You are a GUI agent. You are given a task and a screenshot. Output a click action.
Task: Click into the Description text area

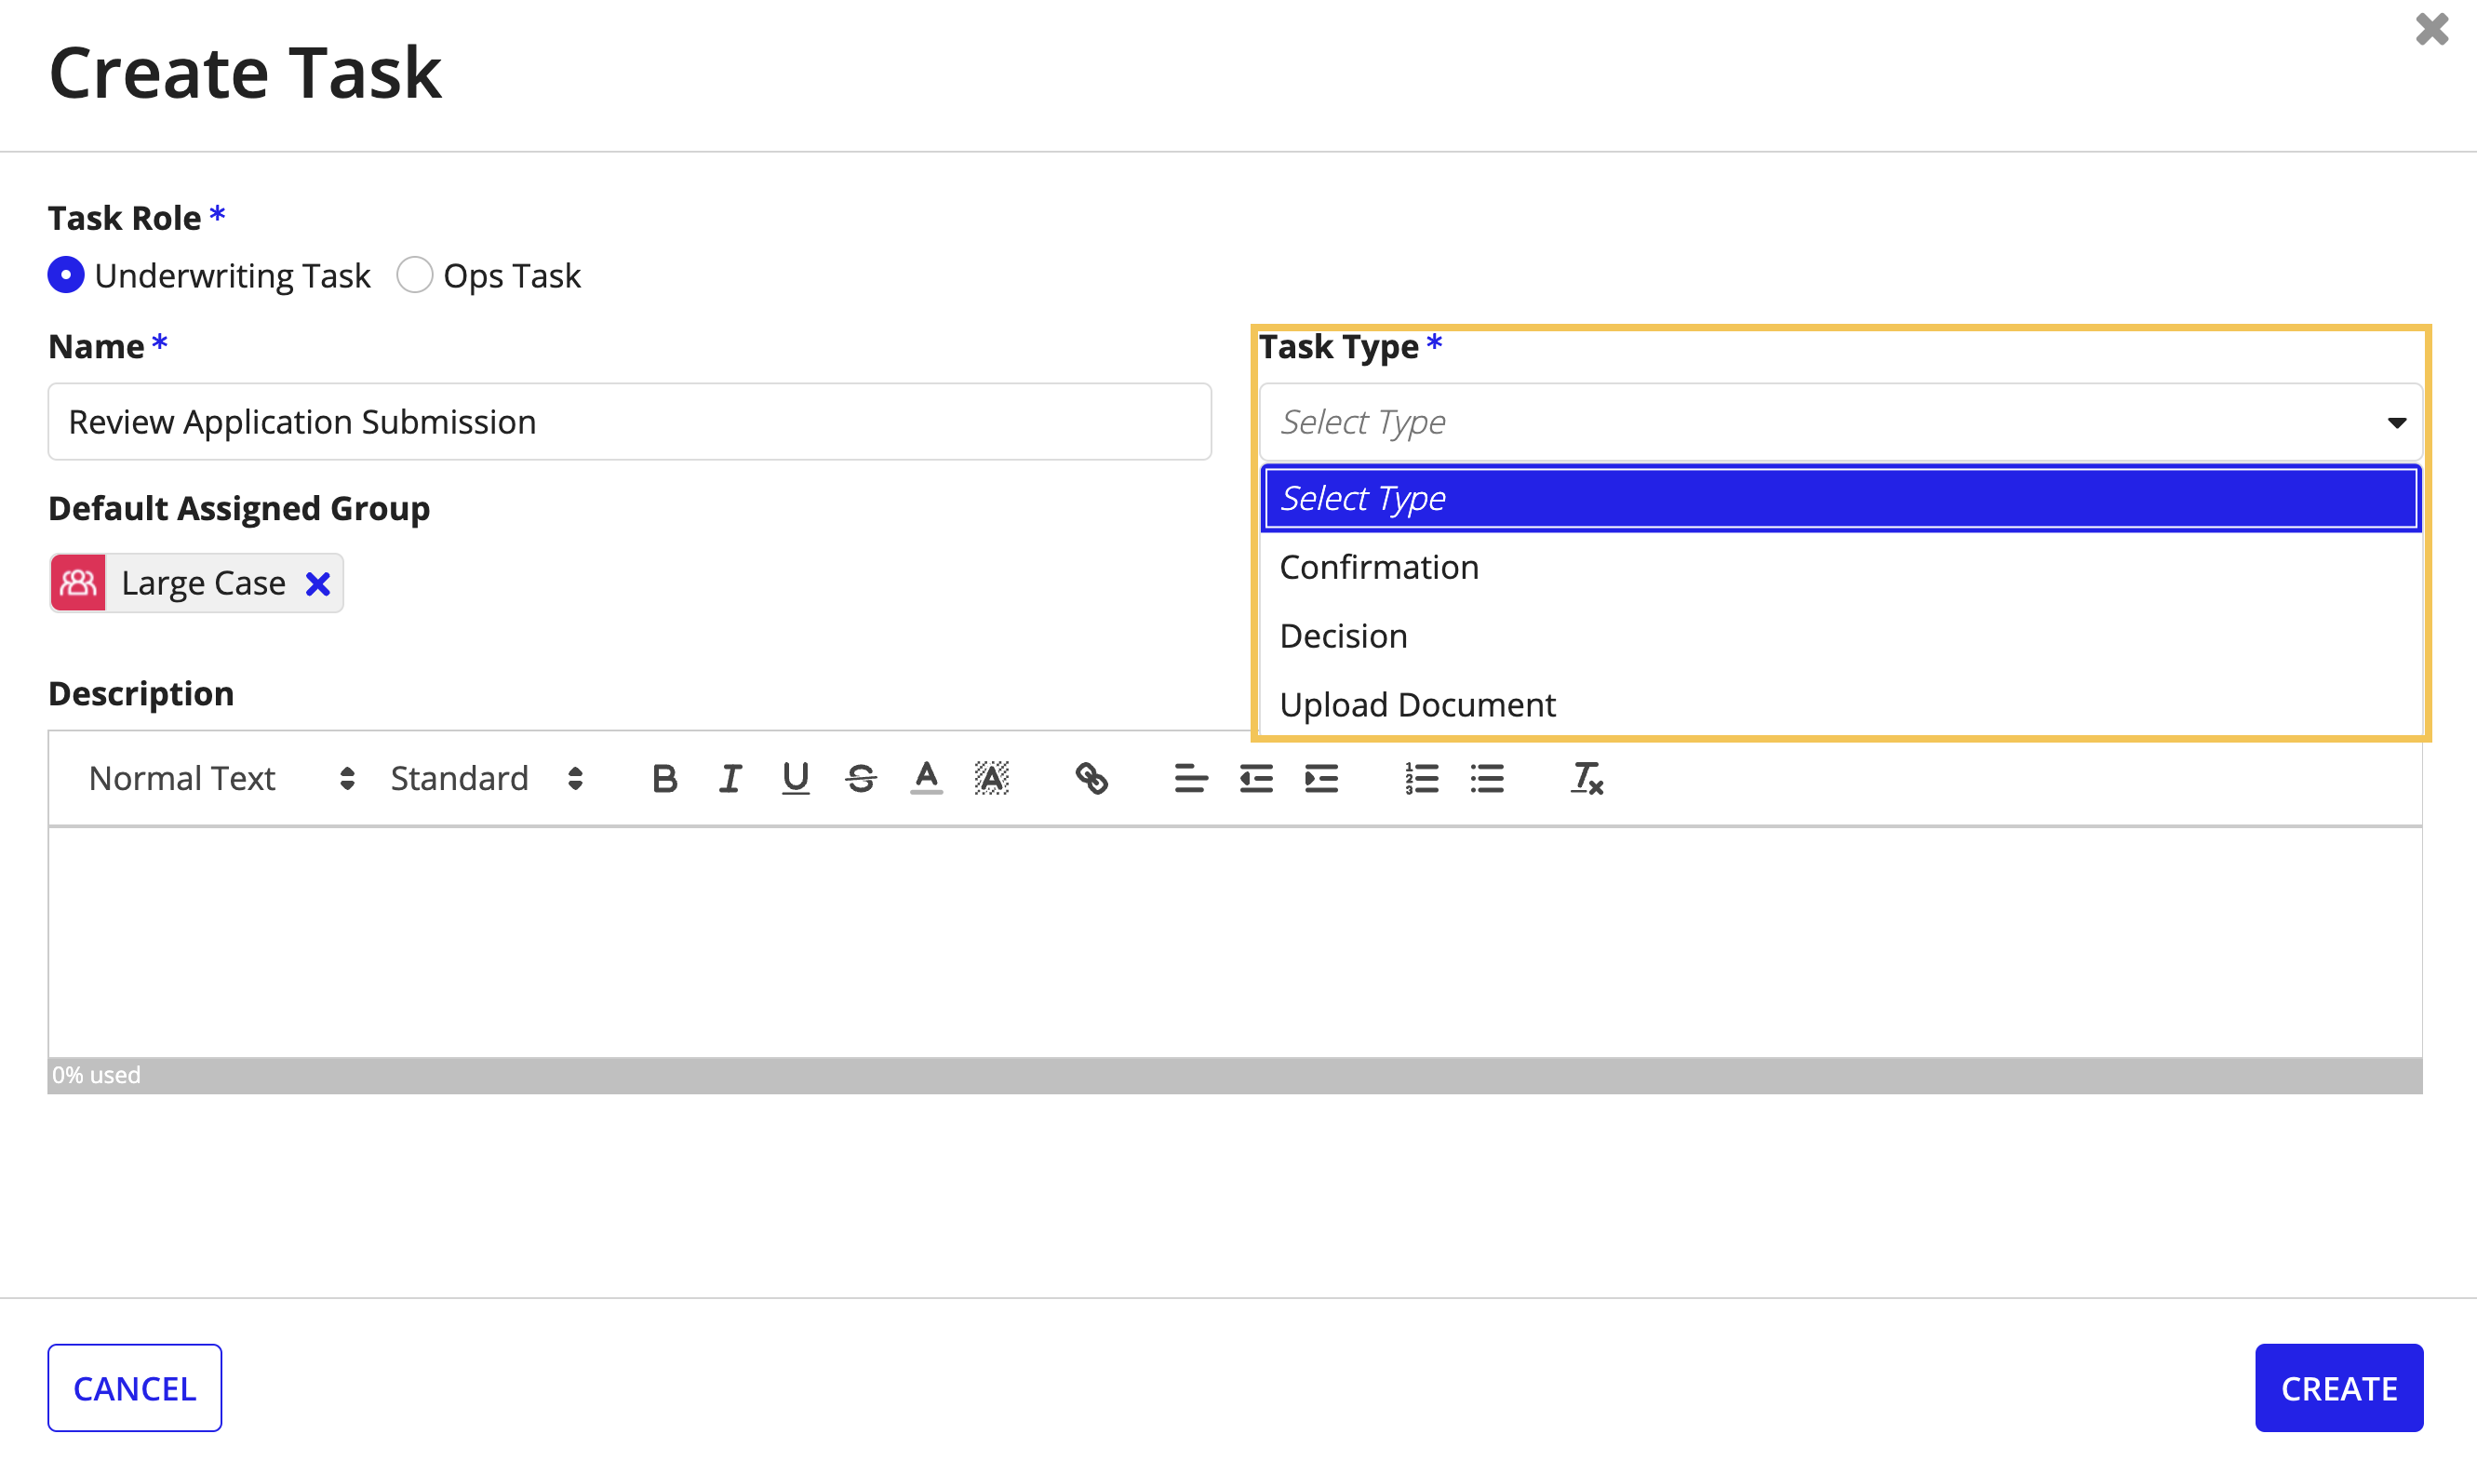tap(1235, 943)
